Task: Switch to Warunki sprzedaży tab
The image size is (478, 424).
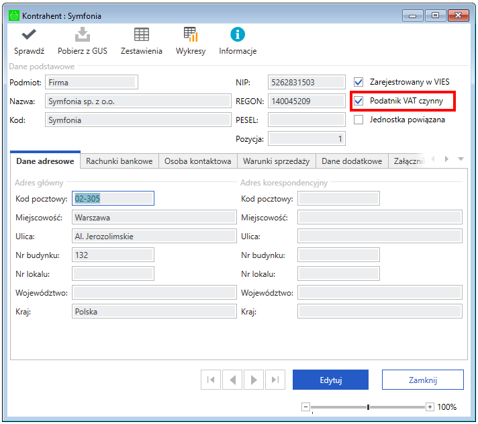Action: coord(276,161)
